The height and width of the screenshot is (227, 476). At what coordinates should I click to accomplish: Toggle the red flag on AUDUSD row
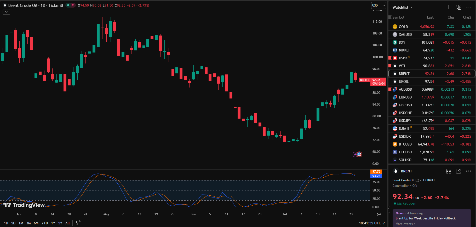pyautogui.click(x=390, y=89)
